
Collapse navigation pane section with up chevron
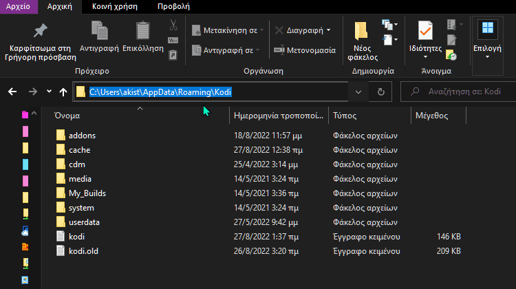[34, 114]
